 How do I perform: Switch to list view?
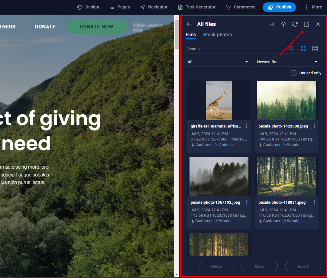tap(315, 49)
